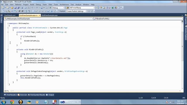Click the Open File folder icon

coord(12,8)
